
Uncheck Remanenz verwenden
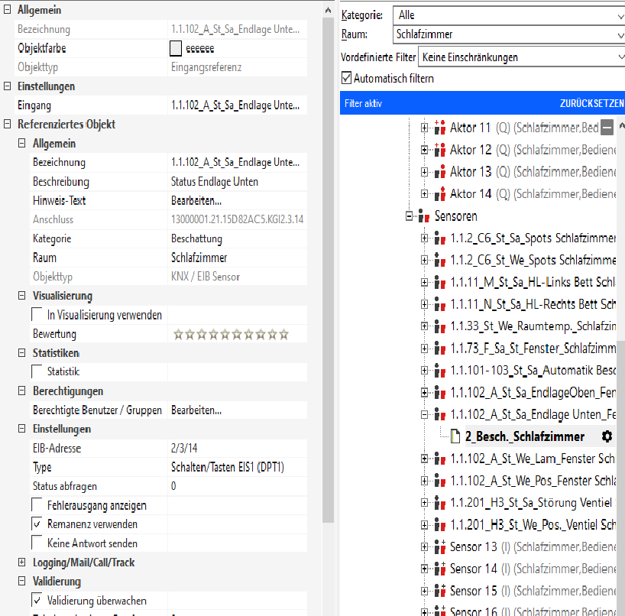[x=37, y=524]
